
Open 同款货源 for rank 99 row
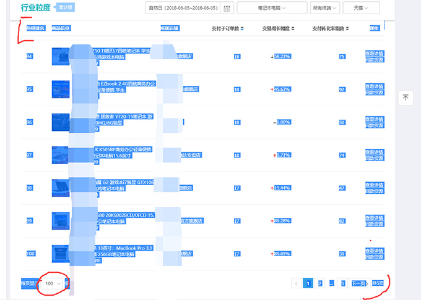click(x=375, y=224)
